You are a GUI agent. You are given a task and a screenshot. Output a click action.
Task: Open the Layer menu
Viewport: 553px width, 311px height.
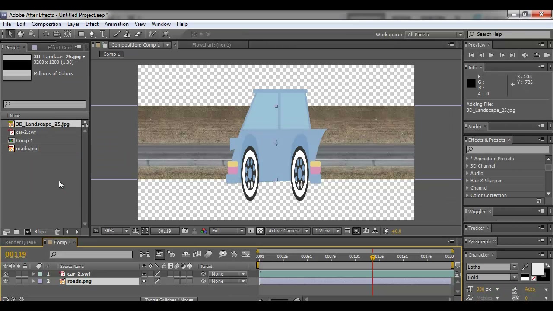point(73,24)
